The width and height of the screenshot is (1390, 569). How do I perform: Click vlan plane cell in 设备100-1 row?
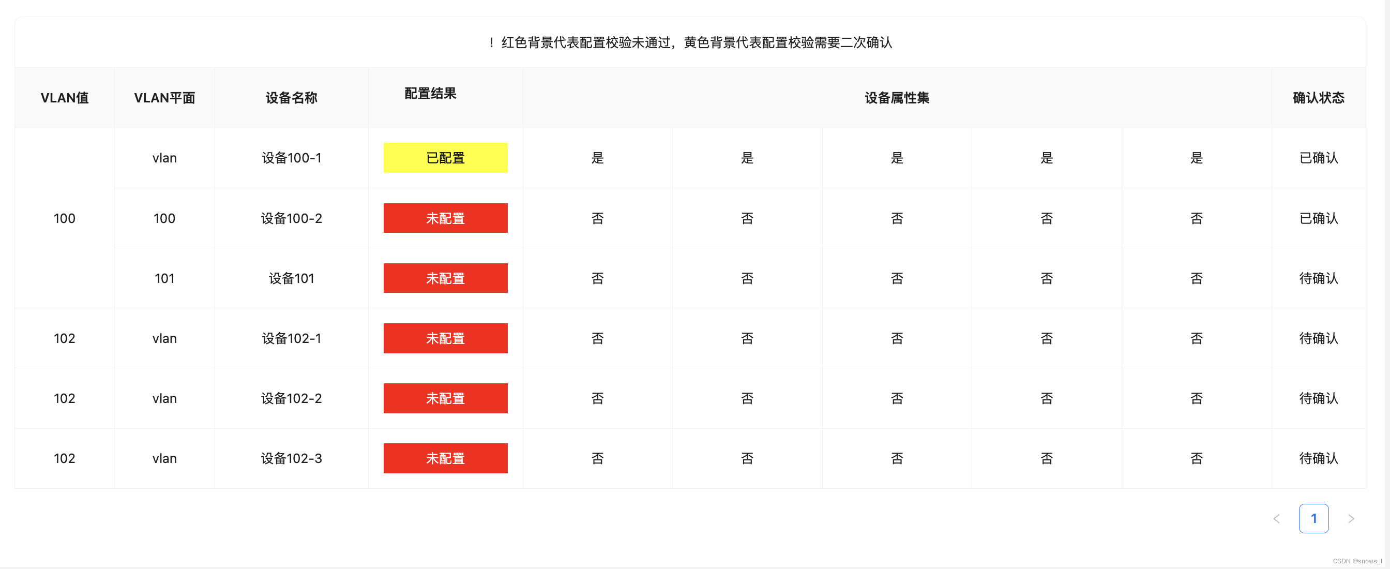click(164, 158)
